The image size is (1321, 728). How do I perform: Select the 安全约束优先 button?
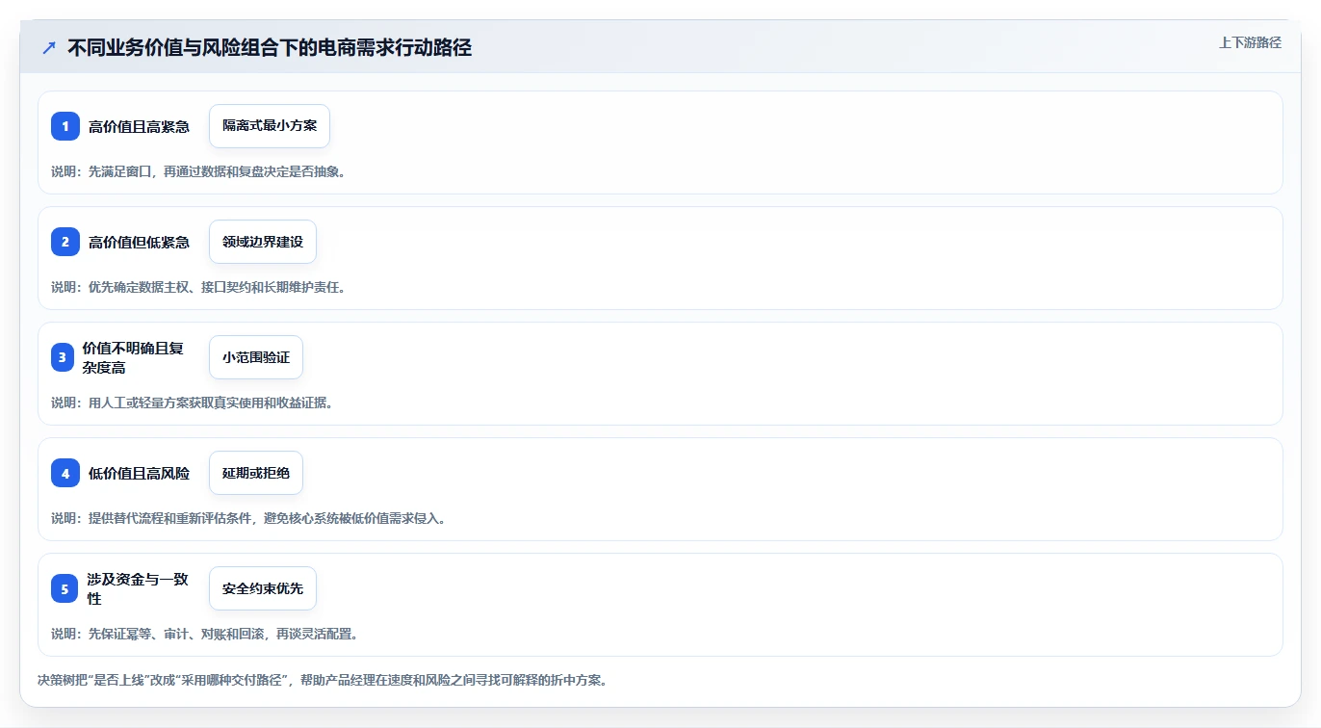(263, 588)
